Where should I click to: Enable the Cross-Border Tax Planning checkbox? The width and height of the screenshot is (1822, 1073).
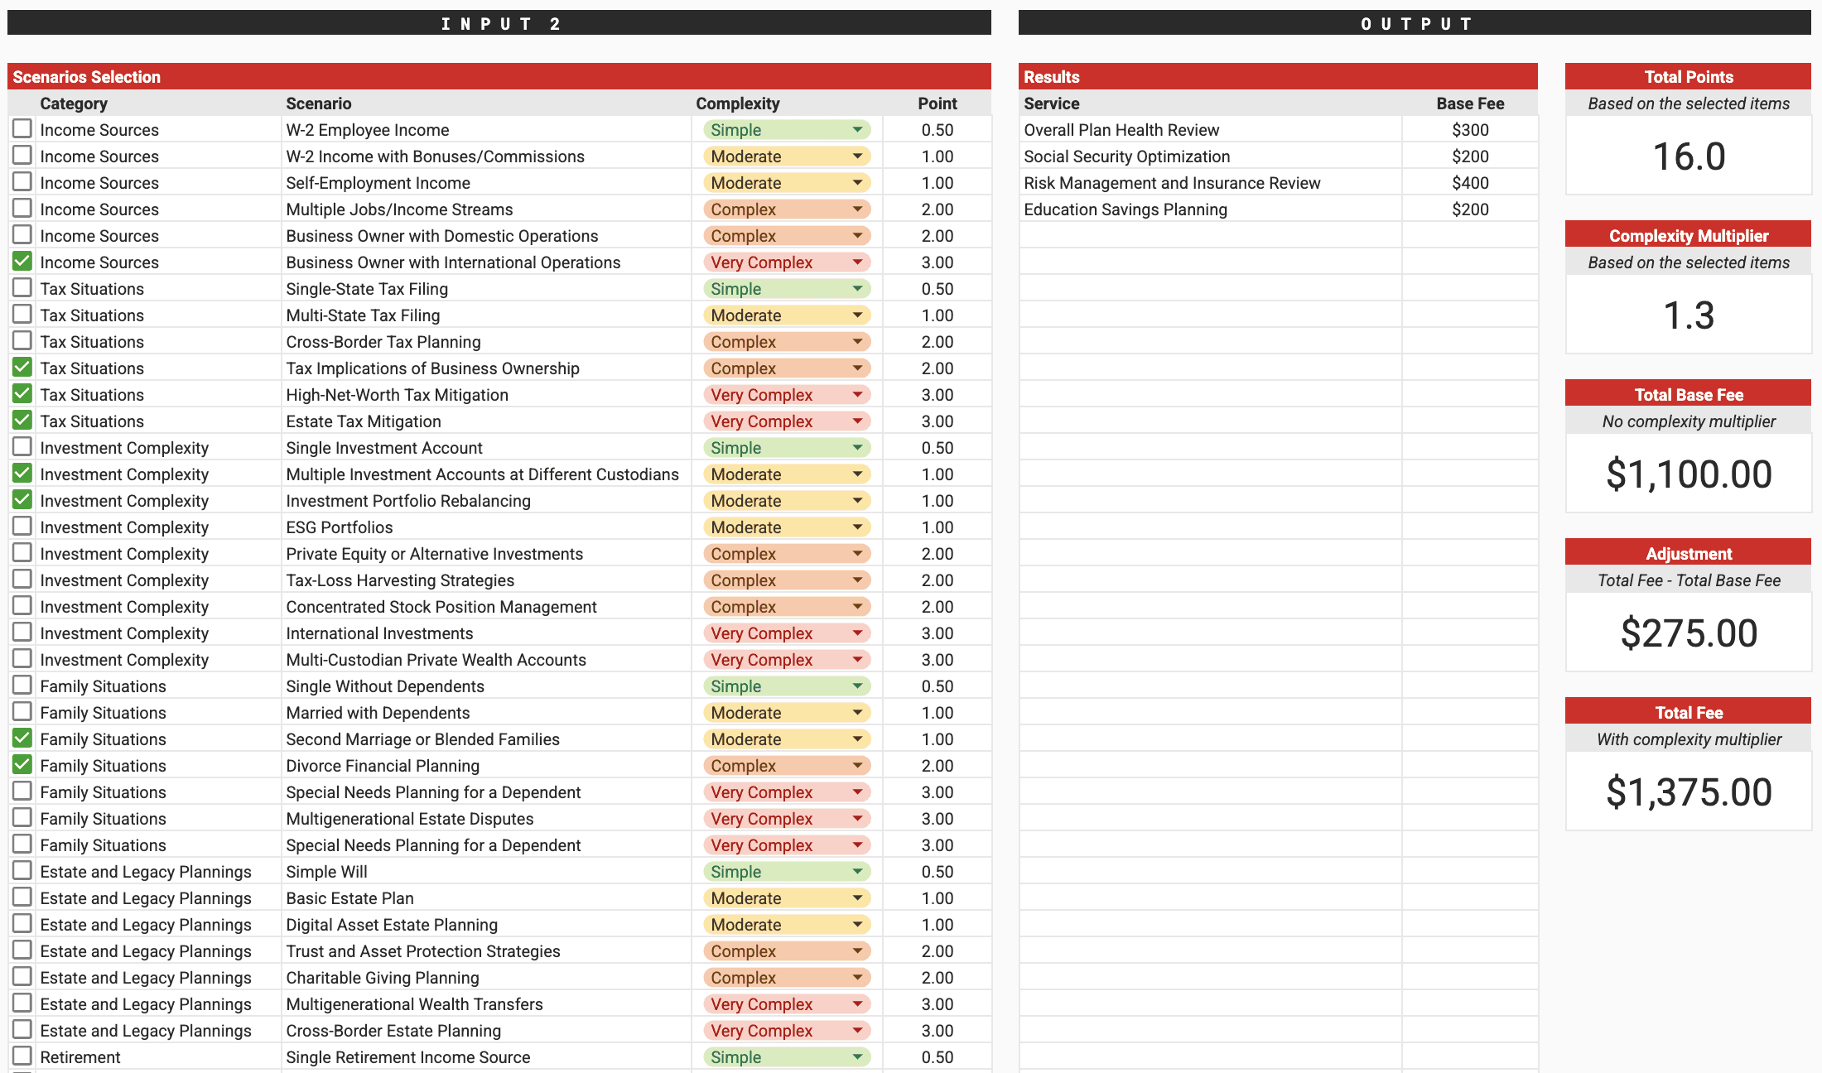[x=22, y=341]
